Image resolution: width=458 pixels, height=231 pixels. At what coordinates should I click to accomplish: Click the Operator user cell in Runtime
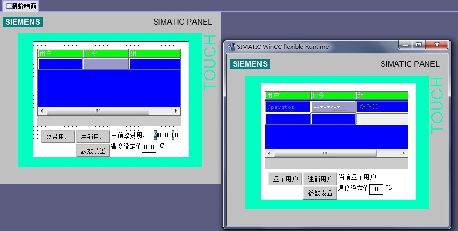(x=288, y=107)
